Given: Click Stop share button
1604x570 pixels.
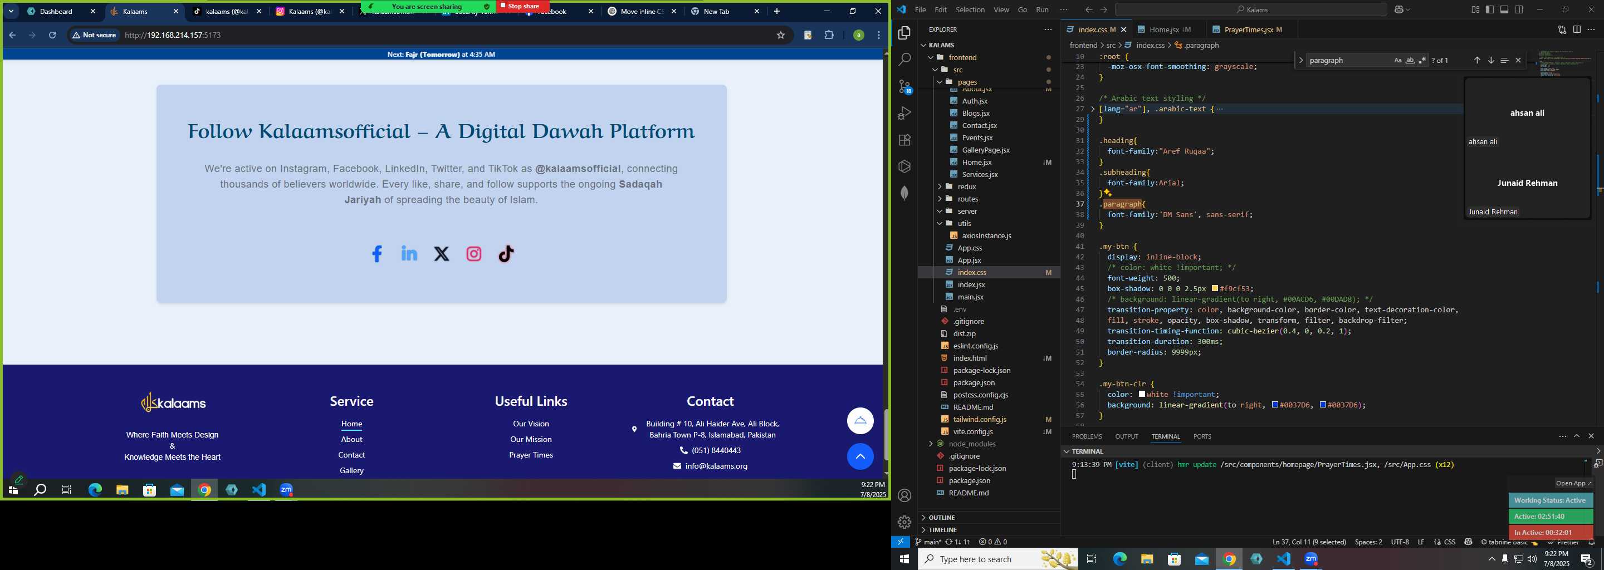Looking at the screenshot, I should pyautogui.click(x=523, y=6).
